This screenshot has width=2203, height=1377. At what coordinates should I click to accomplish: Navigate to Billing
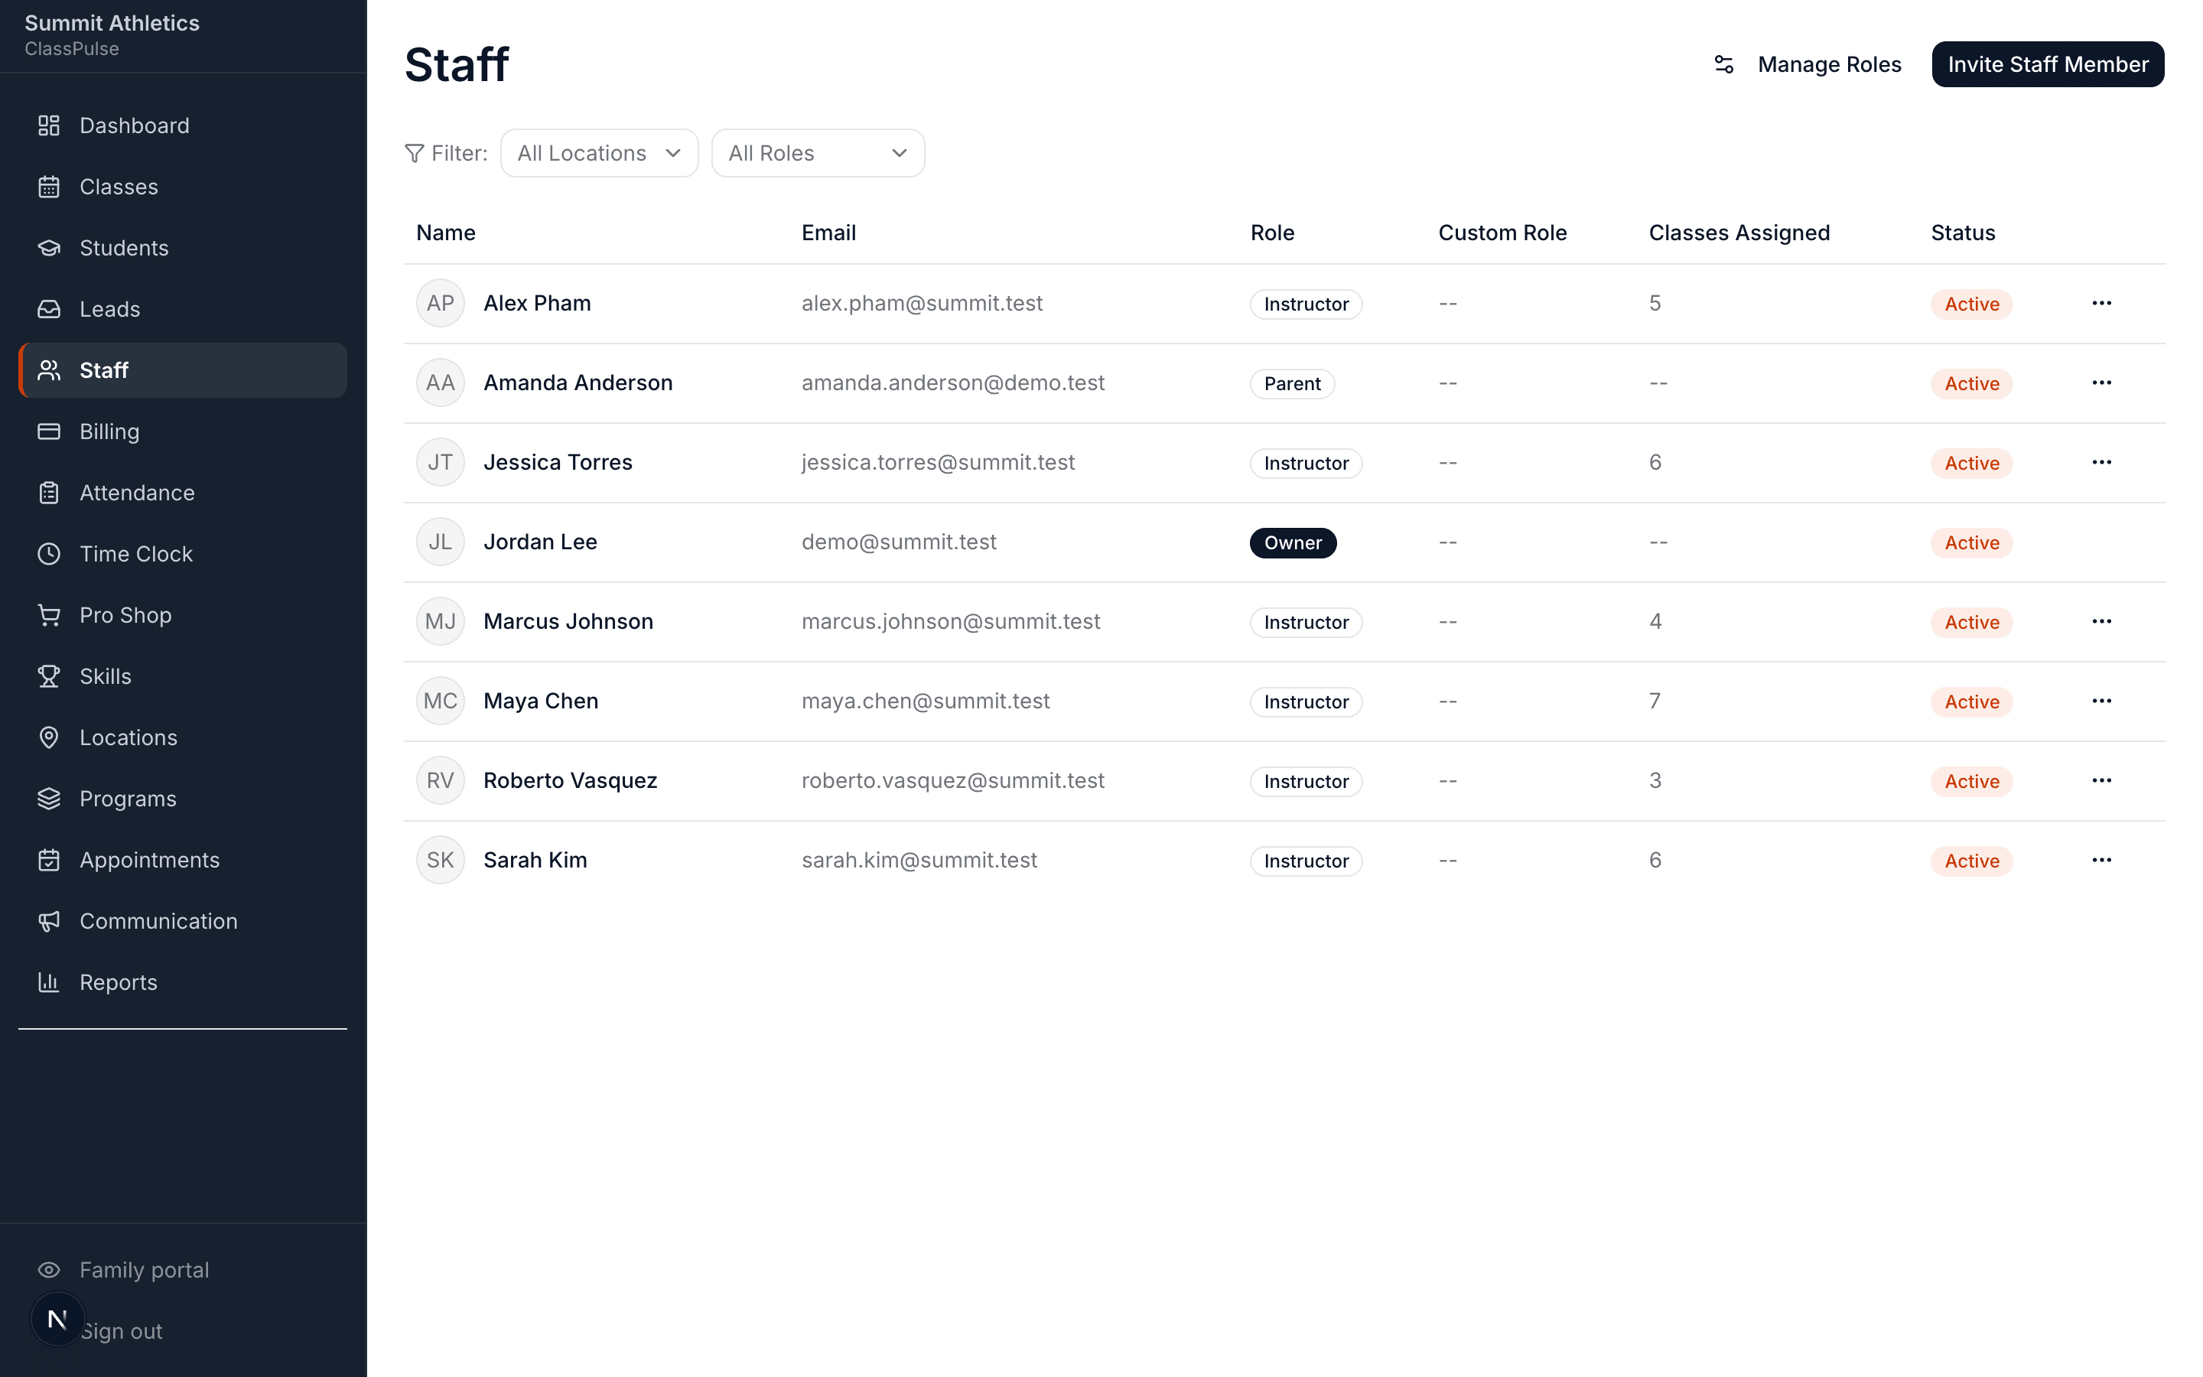(182, 431)
